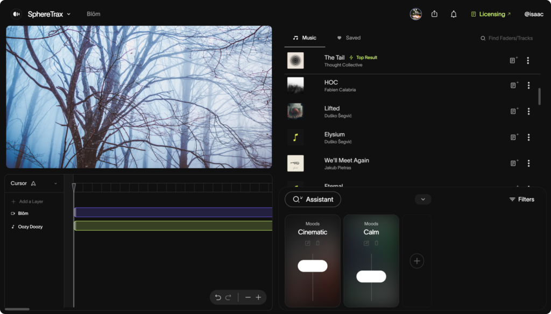The image size is (551, 314).
Task: Collapse the faders panel chevron
Action: (x=423, y=199)
